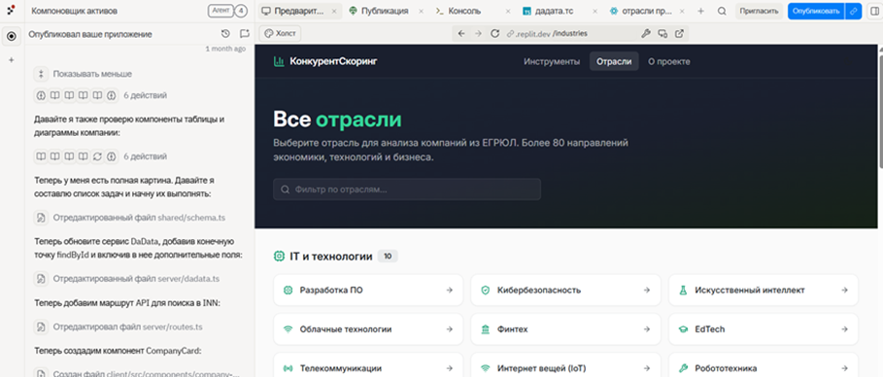Close the дадата.тс tab
This screenshot has height=377, width=883.
coord(594,11)
